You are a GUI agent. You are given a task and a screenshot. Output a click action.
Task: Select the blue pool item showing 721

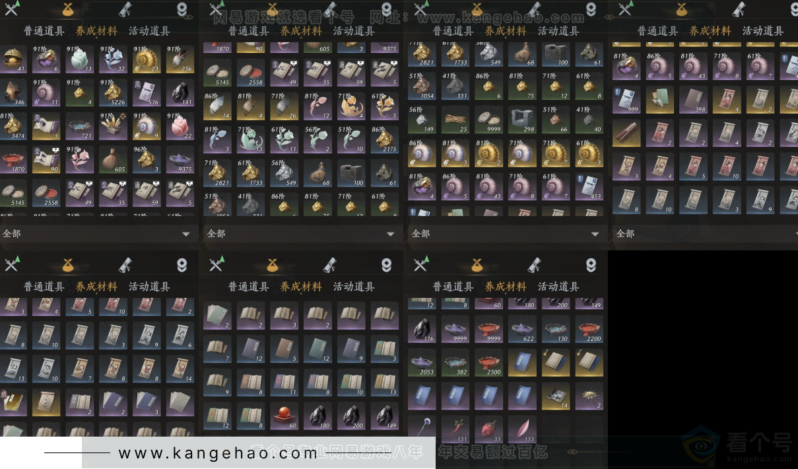click(x=81, y=126)
